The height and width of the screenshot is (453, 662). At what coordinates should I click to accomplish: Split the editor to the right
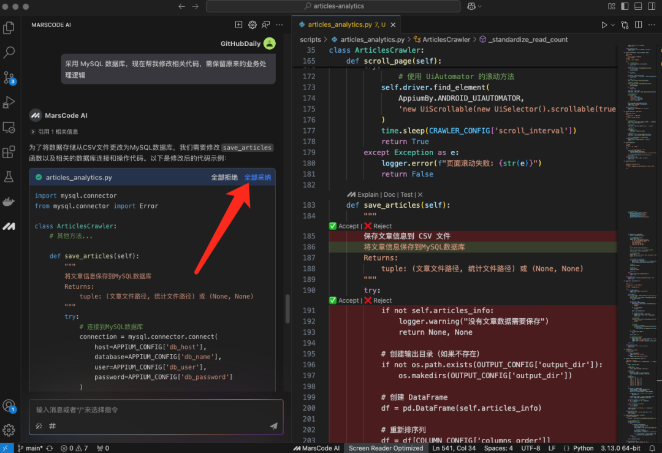tap(638, 25)
